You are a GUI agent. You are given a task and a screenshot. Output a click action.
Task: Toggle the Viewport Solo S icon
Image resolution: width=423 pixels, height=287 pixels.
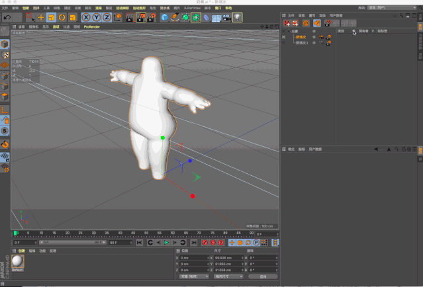(5, 131)
